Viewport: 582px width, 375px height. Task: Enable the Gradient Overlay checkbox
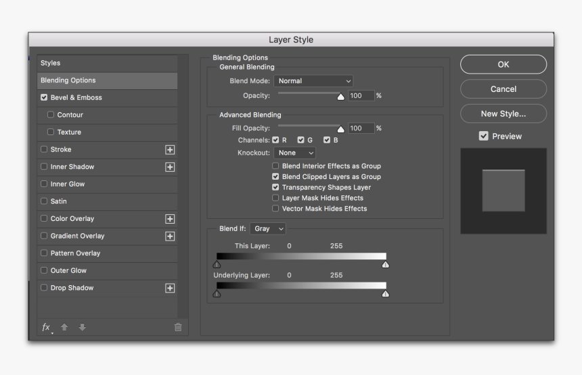(x=44, y=236)
